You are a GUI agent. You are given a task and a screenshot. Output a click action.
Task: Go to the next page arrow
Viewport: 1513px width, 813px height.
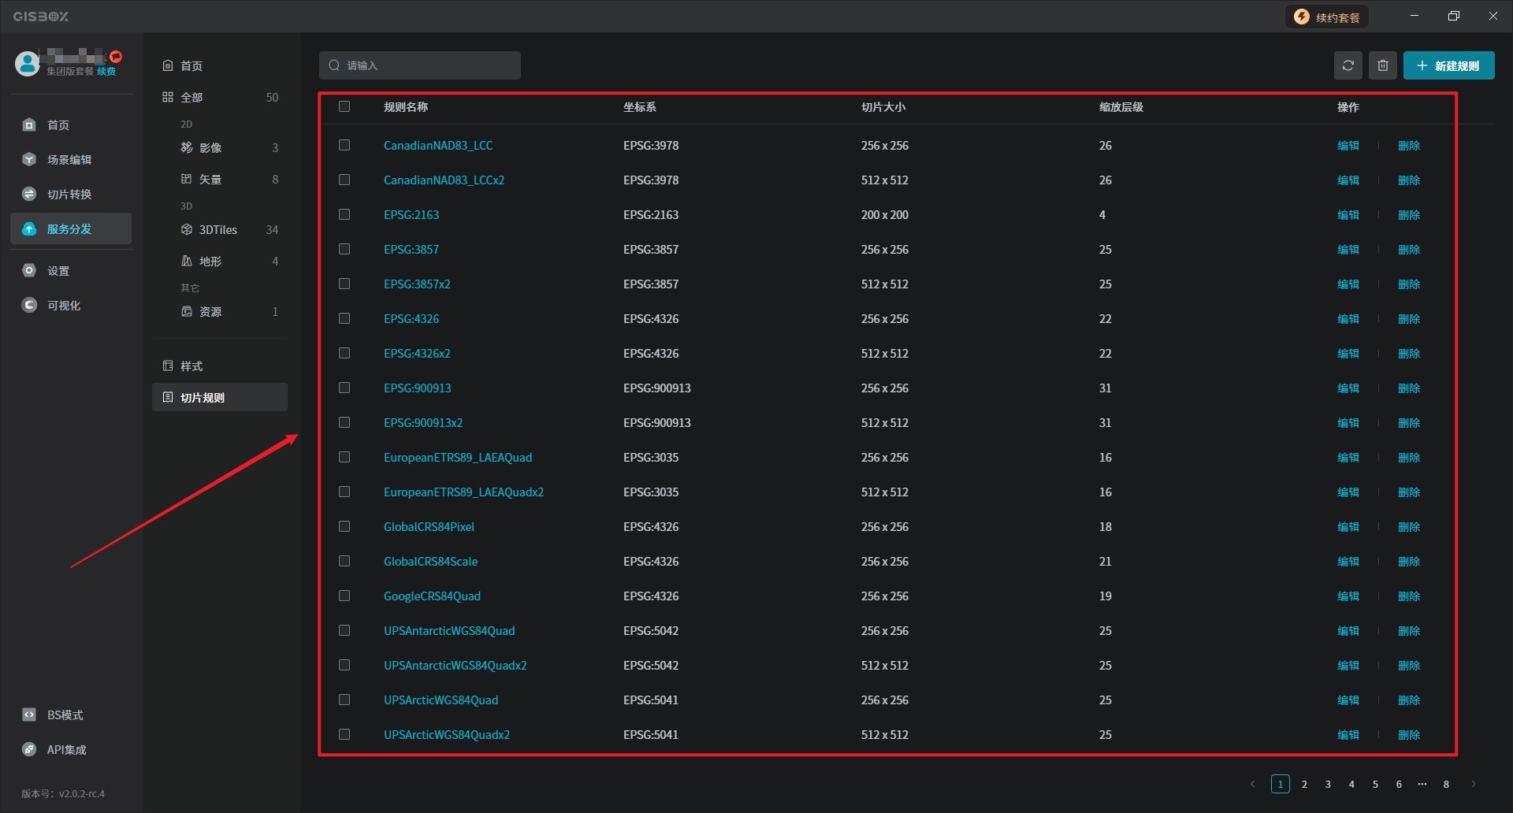pos(1473,784)
